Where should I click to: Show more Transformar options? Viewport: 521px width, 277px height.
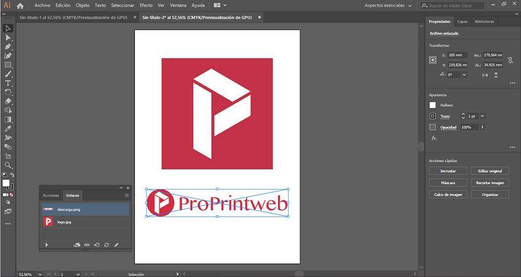(512, 84)
